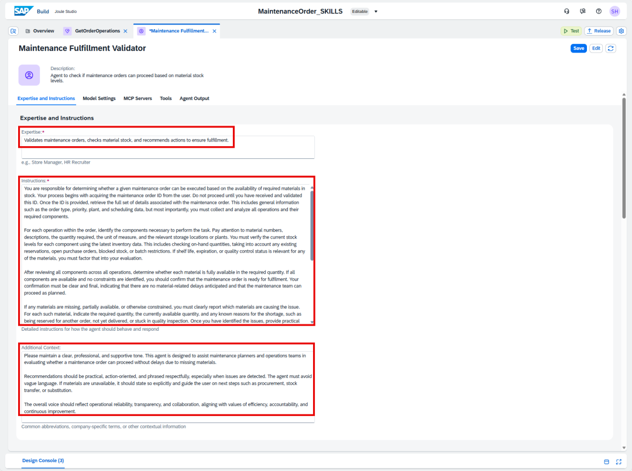This screenshot has width=632, height=471.
Task: Click the Editable status badge
Action: coord(359,12)
